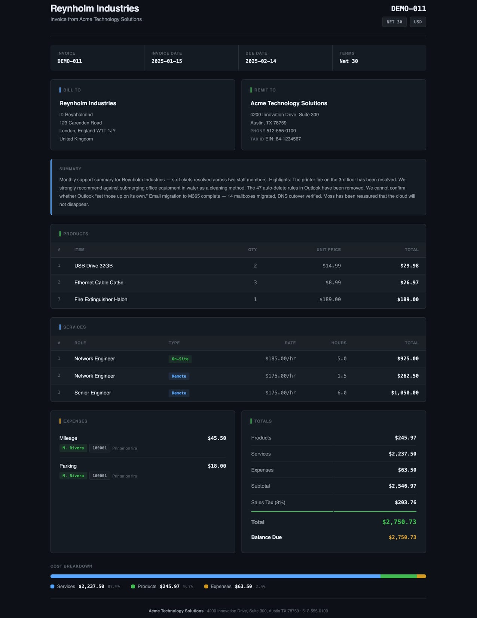Select invoice date 2025-01-15
Viewport: 477px width, 618px height.
(x=166, y=61)
